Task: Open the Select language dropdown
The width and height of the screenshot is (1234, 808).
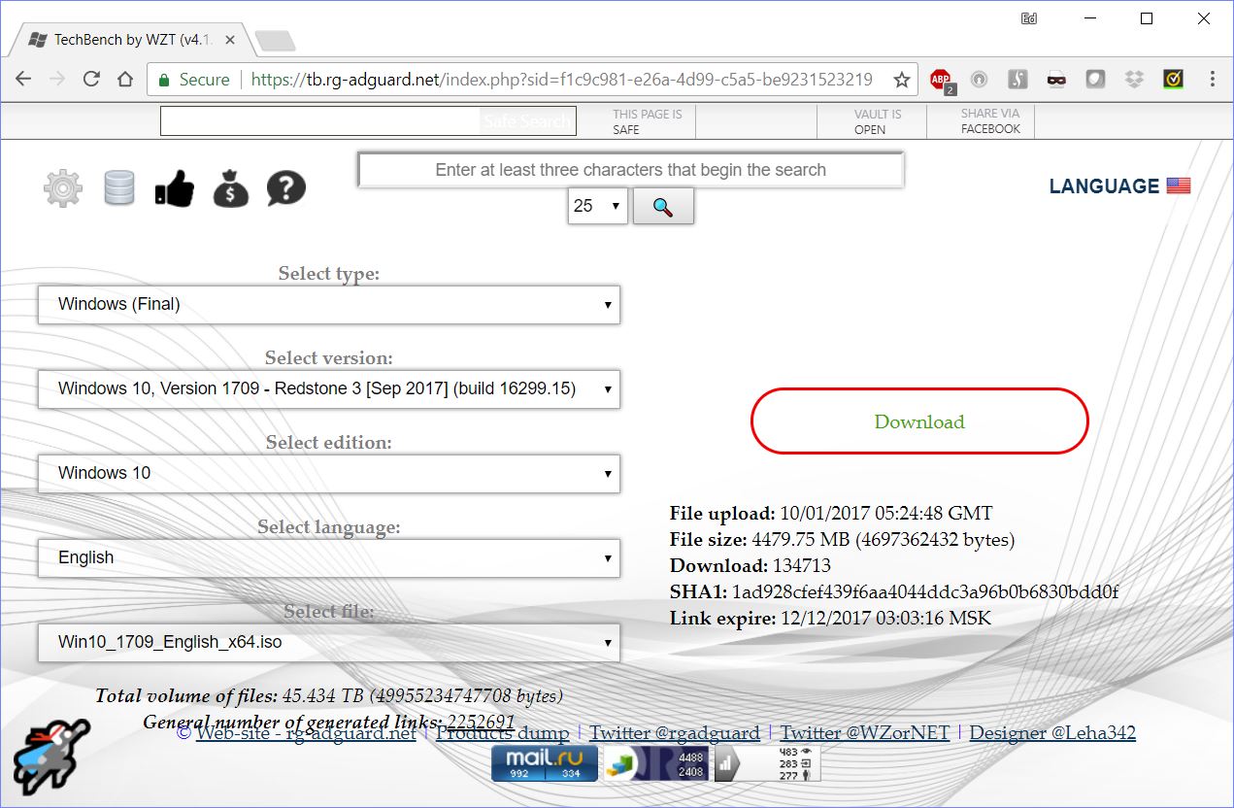Action: pos(329,557)
